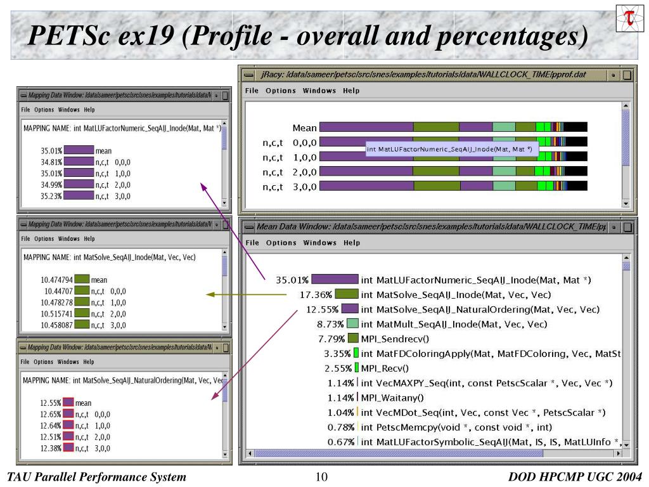Click green swatch for MPI_Recv 2.55%
The height and width of the screenshot is (487, 649).
point(357,368)
